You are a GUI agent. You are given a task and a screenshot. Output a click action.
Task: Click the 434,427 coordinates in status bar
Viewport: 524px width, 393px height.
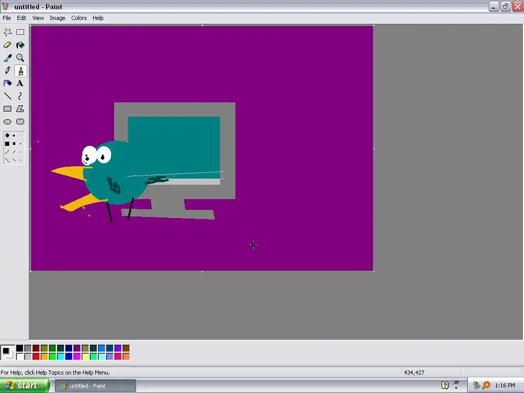click(x=414, y=373)
